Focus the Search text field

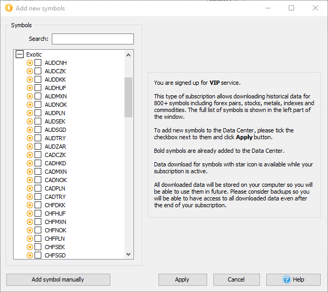[x=93, y=39]
